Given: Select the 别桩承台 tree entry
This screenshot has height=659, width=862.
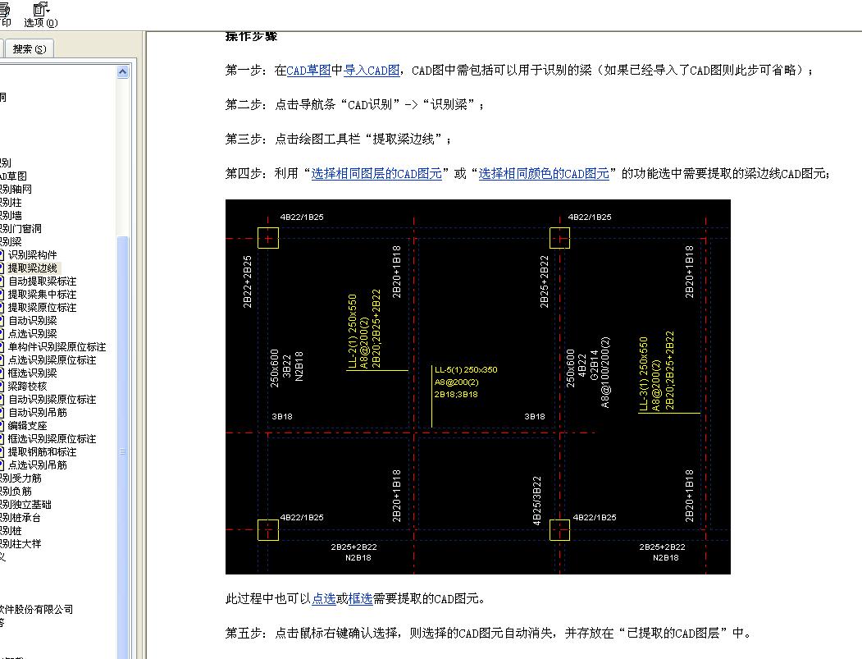Looking at the screenshot, I should [21, 518].
